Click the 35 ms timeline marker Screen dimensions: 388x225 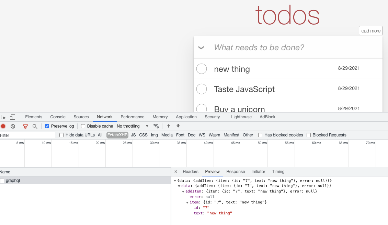[181, 143]
